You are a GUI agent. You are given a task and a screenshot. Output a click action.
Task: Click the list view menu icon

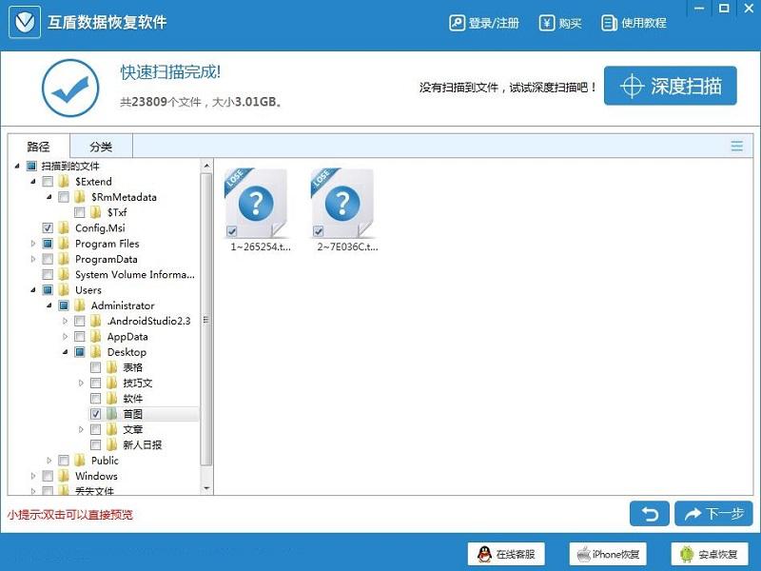(736, 147)
